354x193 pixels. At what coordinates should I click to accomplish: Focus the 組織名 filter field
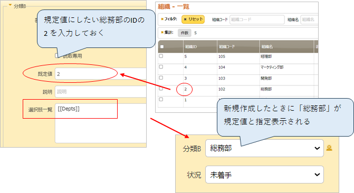[309, 20]
